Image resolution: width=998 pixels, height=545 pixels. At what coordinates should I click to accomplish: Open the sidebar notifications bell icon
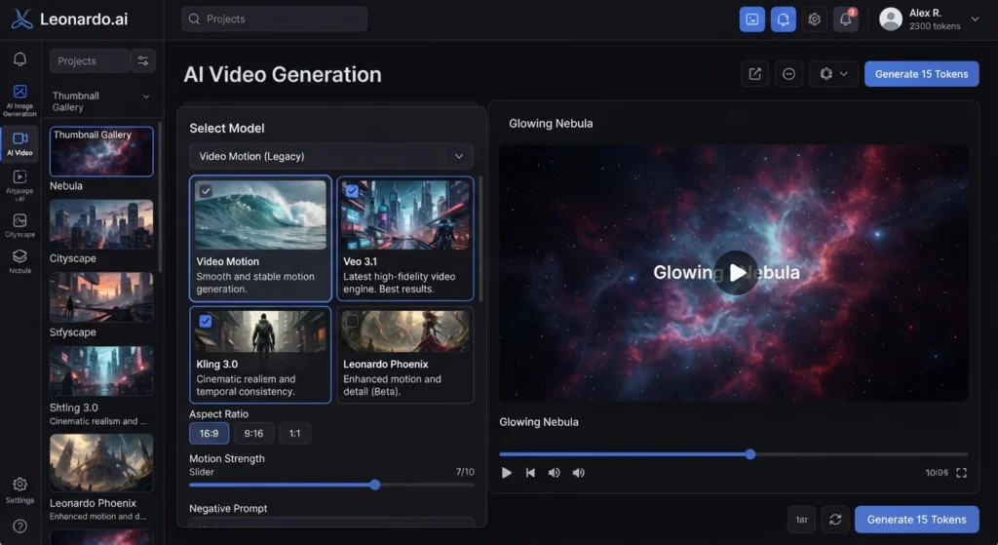19,59
